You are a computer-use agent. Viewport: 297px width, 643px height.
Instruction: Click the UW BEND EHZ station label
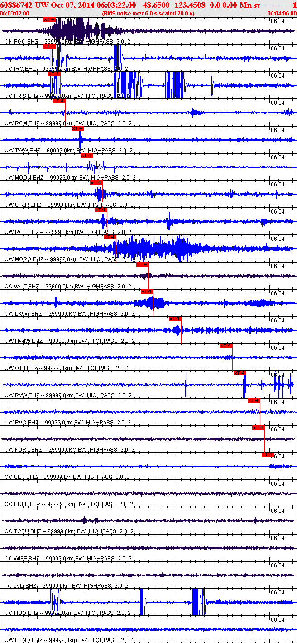coord(23,640)
